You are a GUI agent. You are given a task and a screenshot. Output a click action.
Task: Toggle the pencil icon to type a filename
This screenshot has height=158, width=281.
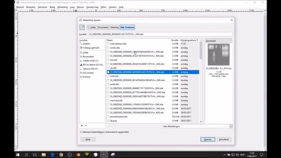82,27
